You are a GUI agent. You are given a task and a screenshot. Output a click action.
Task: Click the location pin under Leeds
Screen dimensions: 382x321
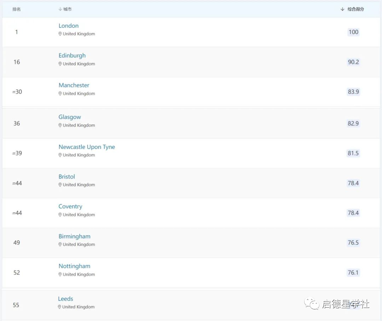point(59,307)
